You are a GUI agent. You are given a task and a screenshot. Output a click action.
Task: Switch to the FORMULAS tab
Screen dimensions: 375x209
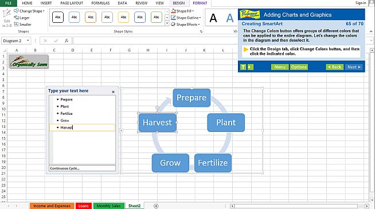click(100, 3)
